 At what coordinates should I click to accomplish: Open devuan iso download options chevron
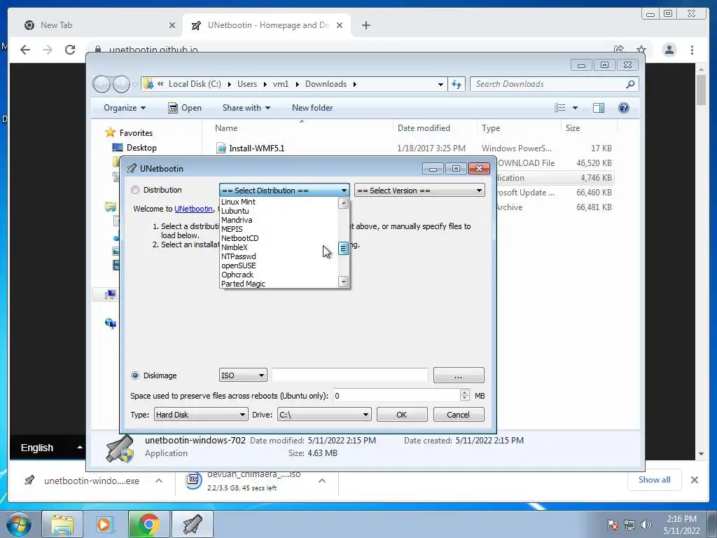tap(321, 481)
